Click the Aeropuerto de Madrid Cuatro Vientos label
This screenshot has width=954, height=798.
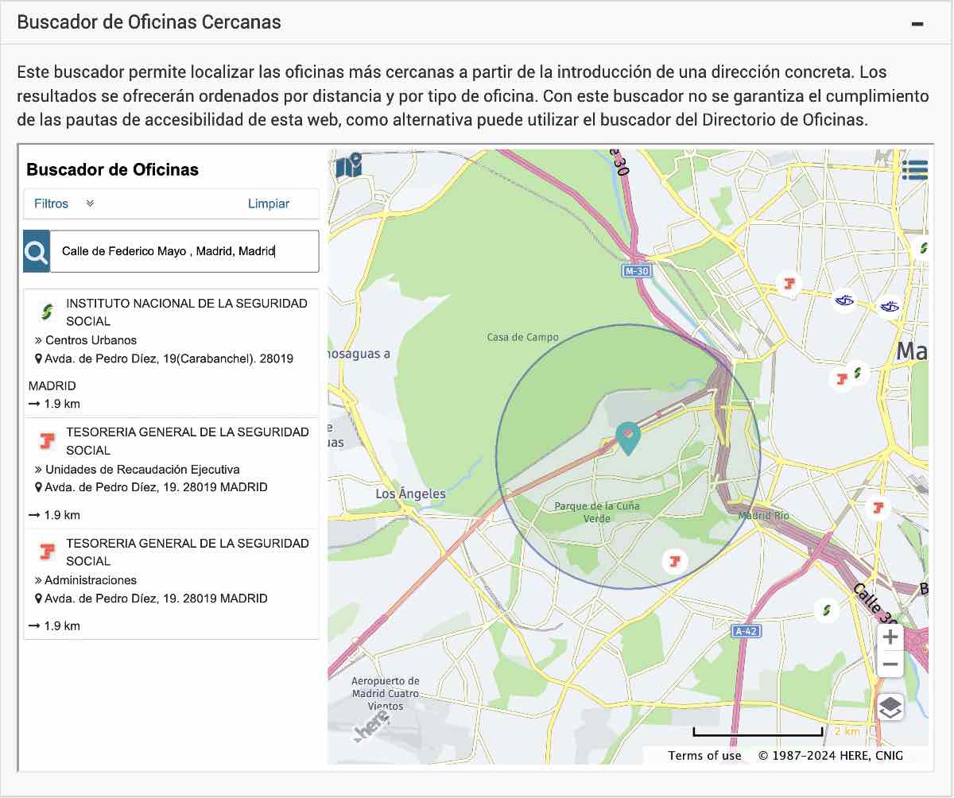click(x=386, y=693)
